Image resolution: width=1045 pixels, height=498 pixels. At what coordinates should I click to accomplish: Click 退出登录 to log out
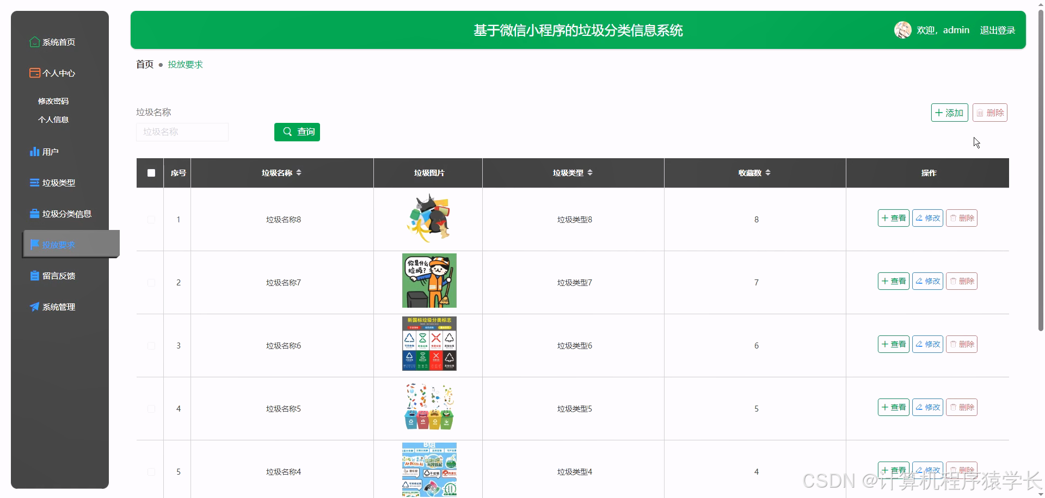click(998, 30)
